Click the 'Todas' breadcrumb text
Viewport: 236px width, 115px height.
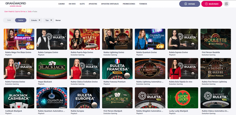(35, 11)
